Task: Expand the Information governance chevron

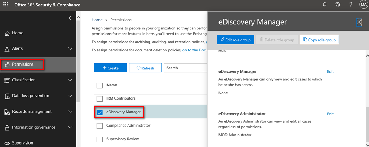Action: [x=70, y=127]
